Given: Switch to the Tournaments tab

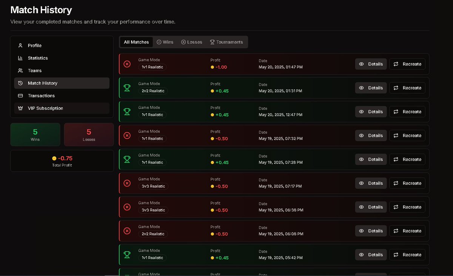Looking at the screenshot, I should (226, 42).
